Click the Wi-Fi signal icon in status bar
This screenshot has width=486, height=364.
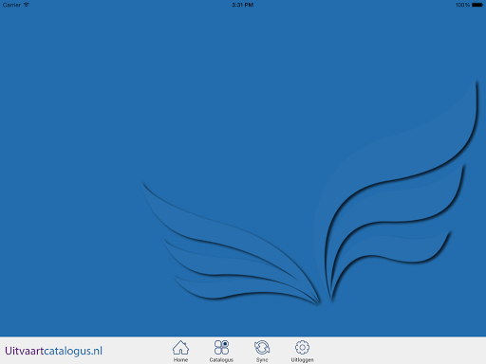[27, 5]
